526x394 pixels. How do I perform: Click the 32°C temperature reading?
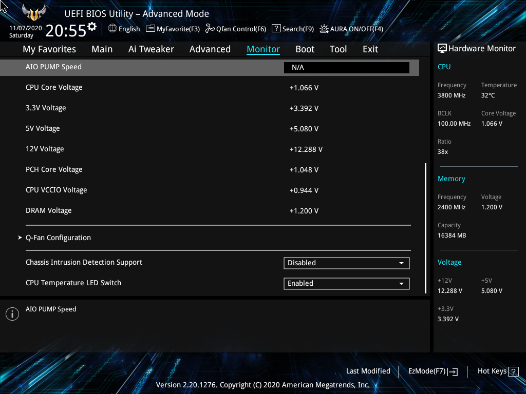(x=488, y=95)
